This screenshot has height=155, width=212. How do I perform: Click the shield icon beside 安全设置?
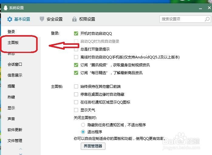[x=42, y=19]
